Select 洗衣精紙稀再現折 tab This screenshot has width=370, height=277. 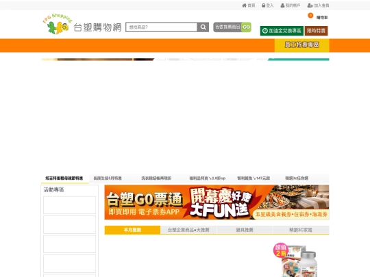(156, 179)
